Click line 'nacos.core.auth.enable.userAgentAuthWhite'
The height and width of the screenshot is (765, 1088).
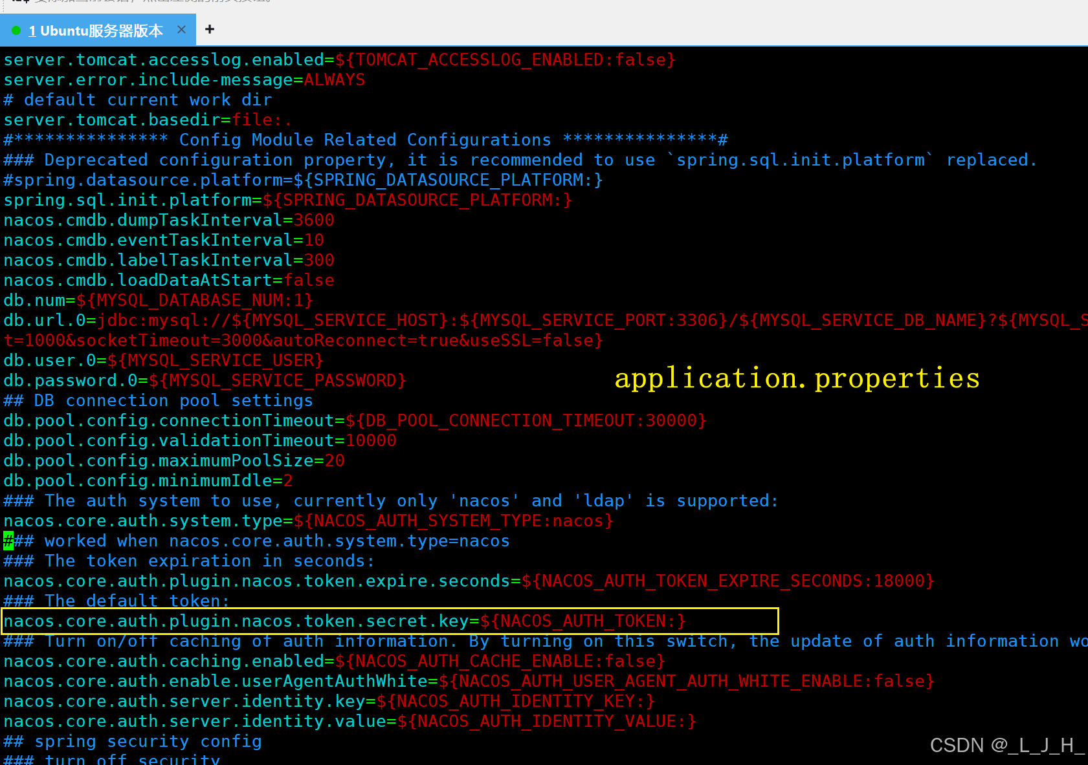point(469,681)
